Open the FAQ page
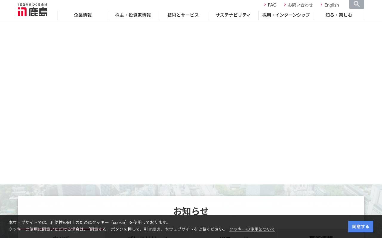382x238 pixels. [x=272, y=5]
